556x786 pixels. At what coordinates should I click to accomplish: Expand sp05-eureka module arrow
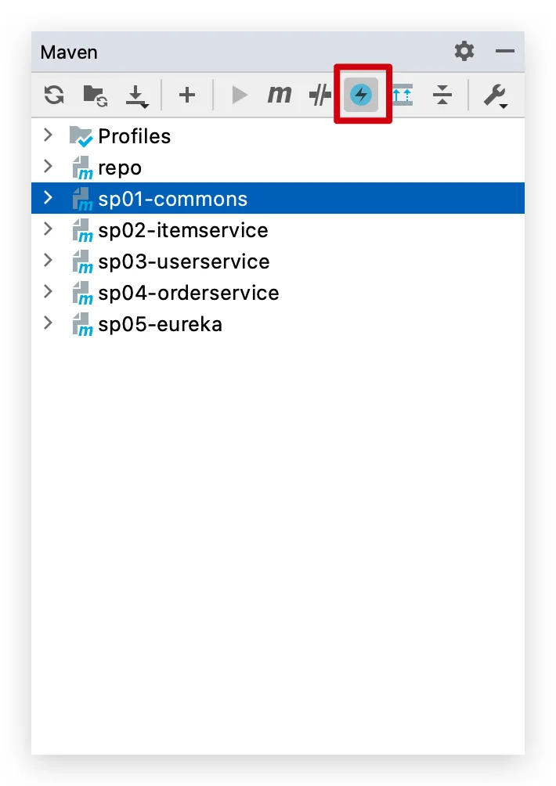point(48,323)
